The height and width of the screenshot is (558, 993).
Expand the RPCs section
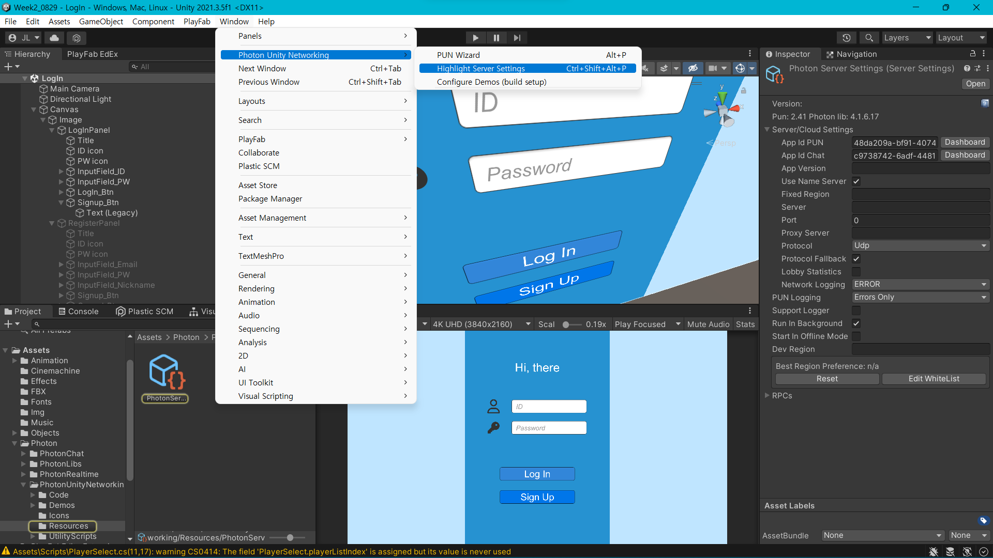point(768,396)
